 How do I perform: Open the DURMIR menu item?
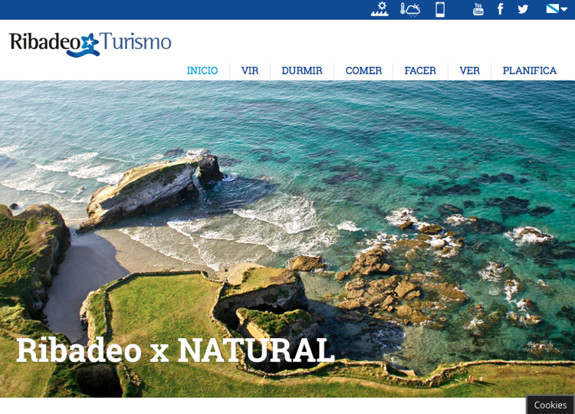[302, 71]
